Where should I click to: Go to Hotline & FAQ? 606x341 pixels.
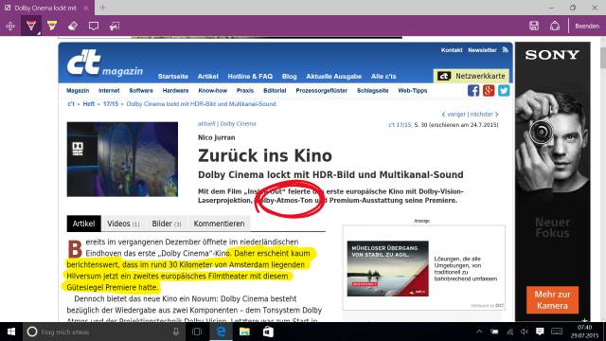click(250, 77)
